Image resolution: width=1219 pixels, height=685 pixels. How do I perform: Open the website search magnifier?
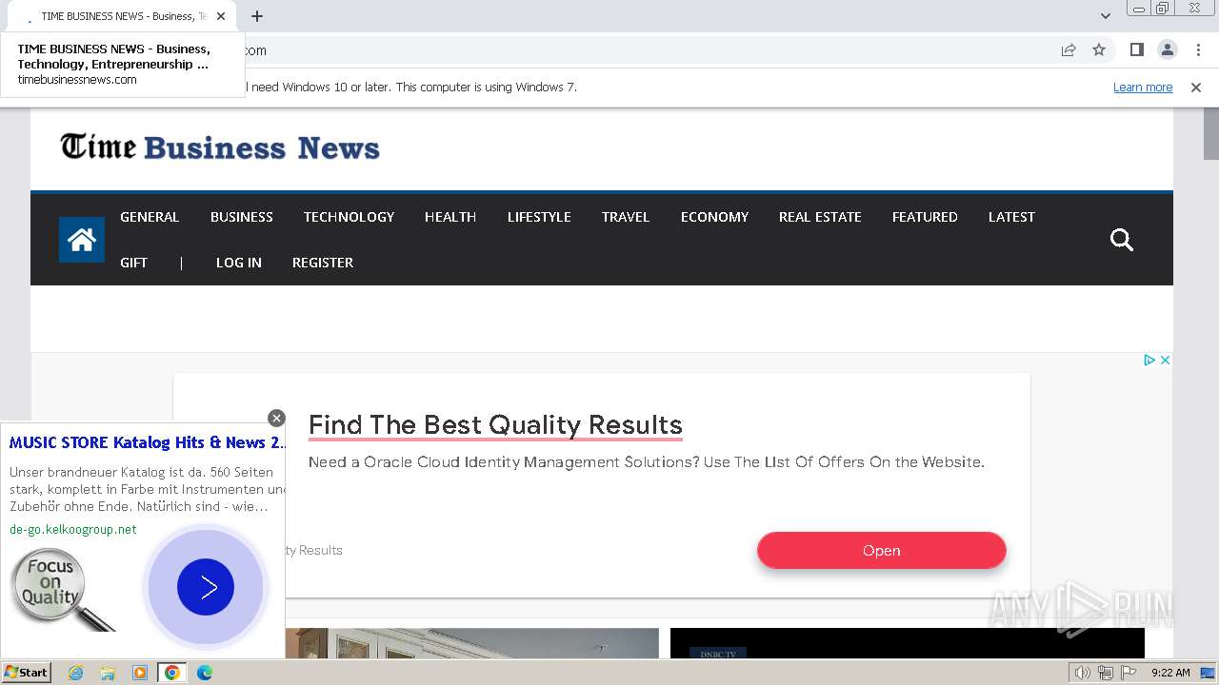[1122, 240]
